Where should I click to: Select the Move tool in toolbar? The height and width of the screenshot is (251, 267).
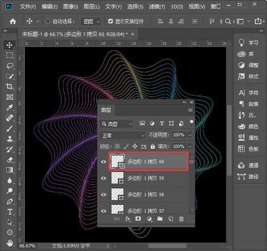(9, 45)
